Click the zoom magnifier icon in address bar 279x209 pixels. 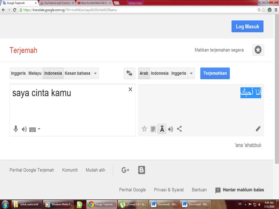pyautogui.click(x=259, y=10)
